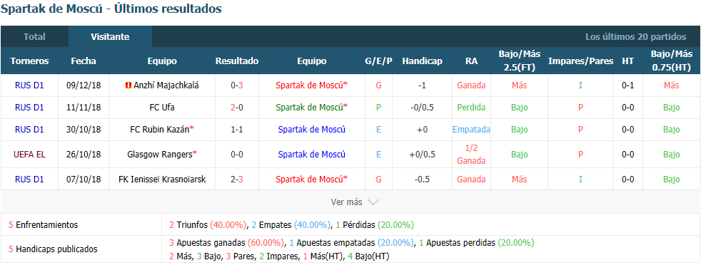
Task: Click FK Ienisseï Krasnoïarsk team link
Action: (162, 180)
